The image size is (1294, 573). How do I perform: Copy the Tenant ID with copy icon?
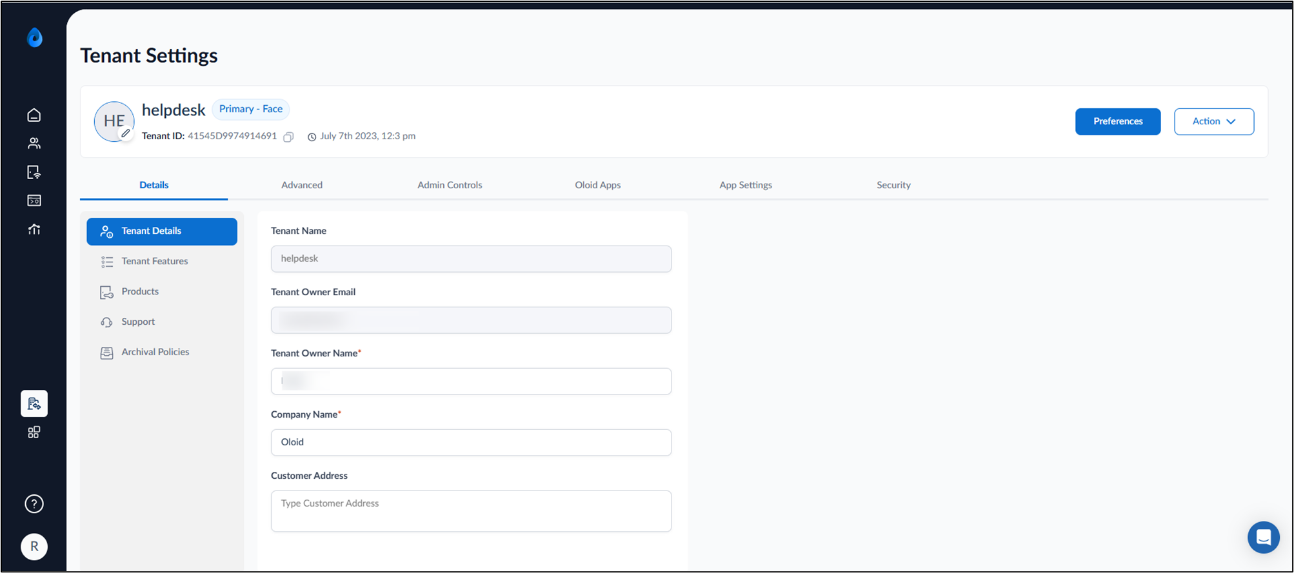[x=289, y=137]
